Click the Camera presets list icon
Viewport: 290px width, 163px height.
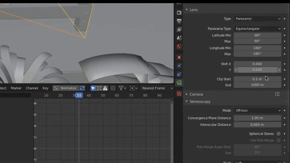(277, 94)
